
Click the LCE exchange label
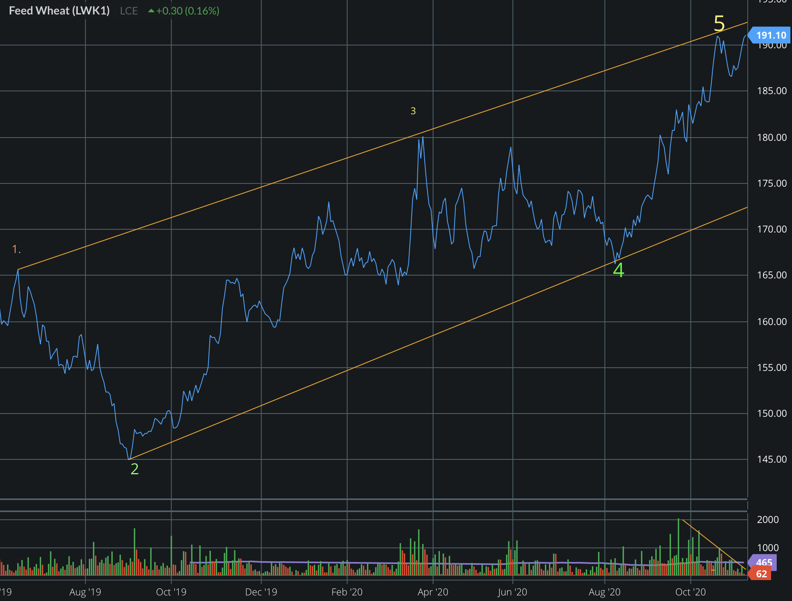click(129, 11)
